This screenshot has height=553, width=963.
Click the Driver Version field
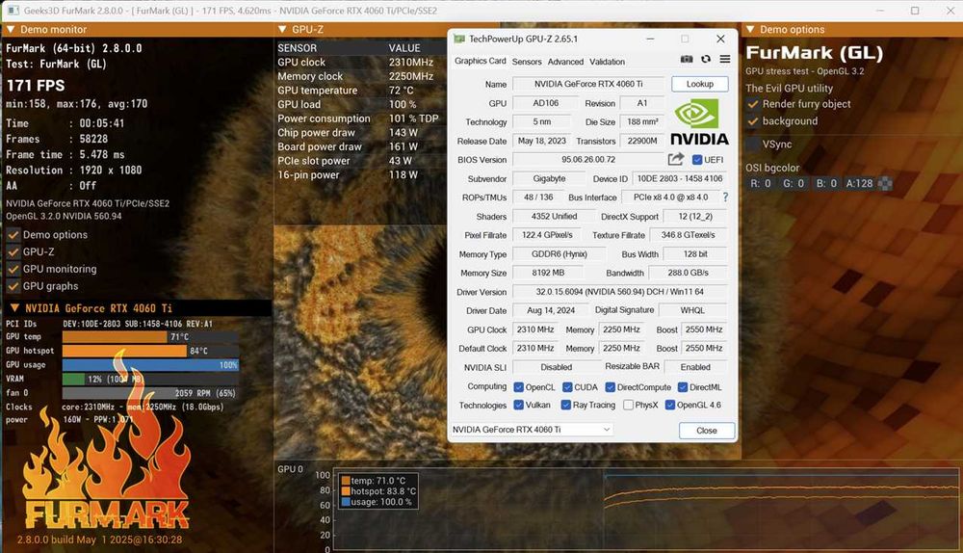coord(619,292)
